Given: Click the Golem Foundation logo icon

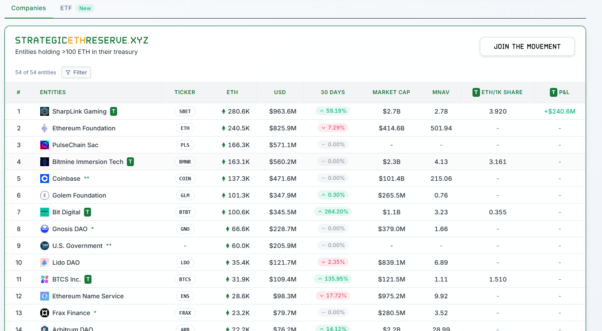Looking at the screenshot, I should (x=45, y=195).
